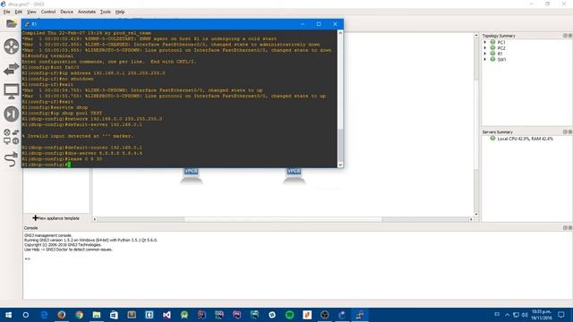Image resolution: width=573 pixels, height=322 pixels.
Task: Click the network icon in system tray
Action: click(x=516, y=315)
